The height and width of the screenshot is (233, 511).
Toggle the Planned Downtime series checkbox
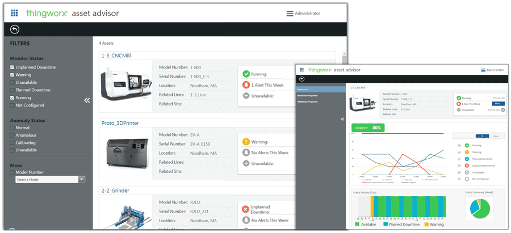click(459, 159)
